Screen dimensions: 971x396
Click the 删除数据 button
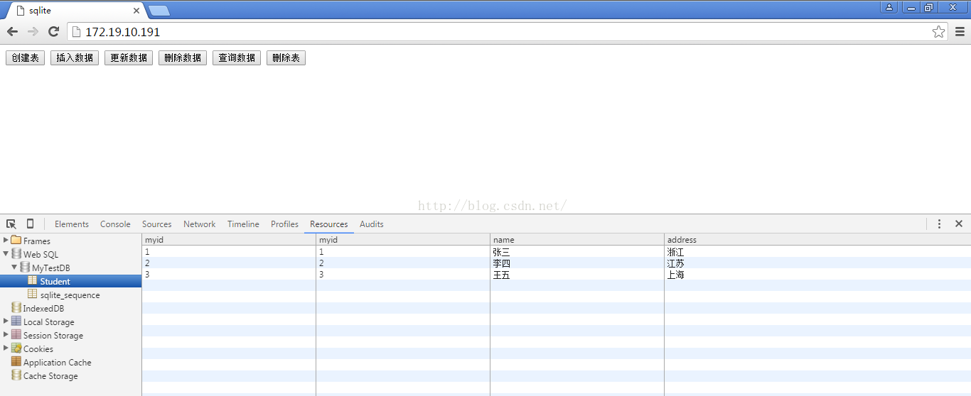tap(183, 58)
